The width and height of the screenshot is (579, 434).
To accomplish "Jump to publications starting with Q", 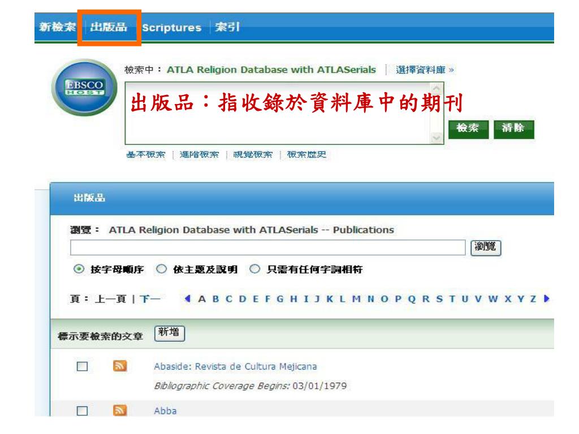I will (x=412, y=299).
